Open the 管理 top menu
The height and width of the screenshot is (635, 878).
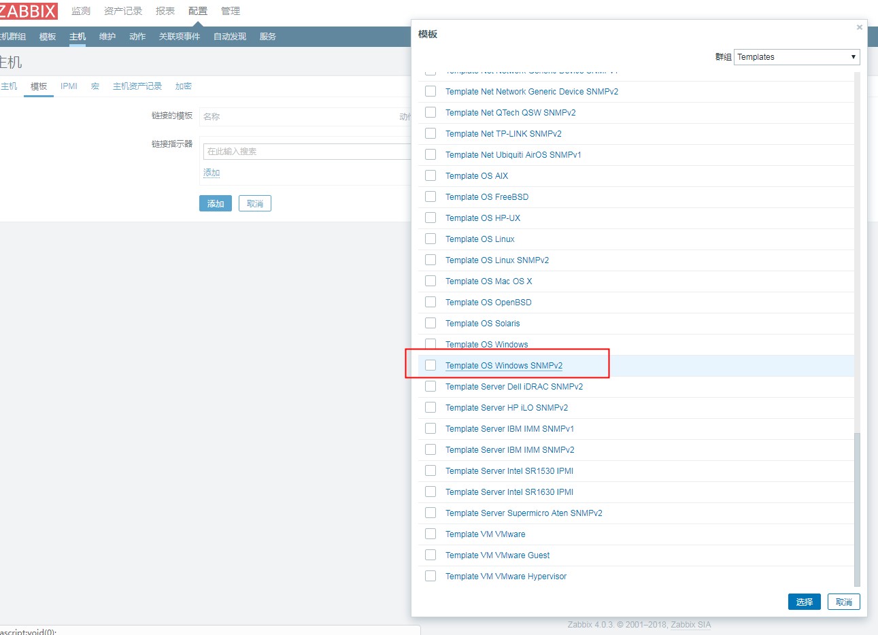point(231,11)
